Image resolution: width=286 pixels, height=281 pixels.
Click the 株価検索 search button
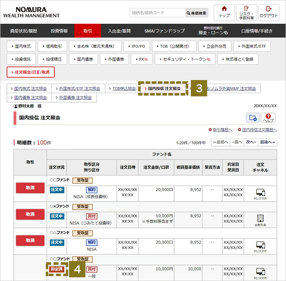click(x=197, y=13)
